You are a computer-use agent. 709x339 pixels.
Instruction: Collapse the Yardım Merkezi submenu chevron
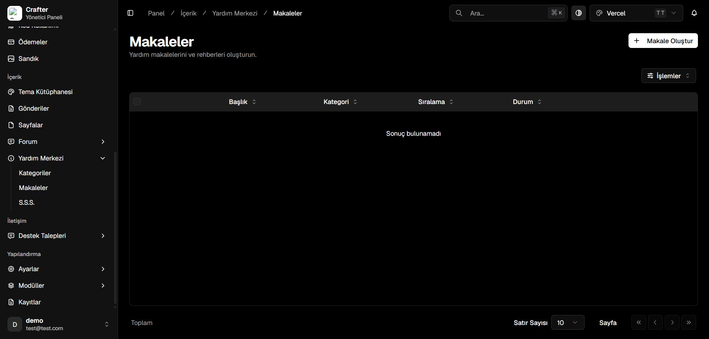click(103, 158)
